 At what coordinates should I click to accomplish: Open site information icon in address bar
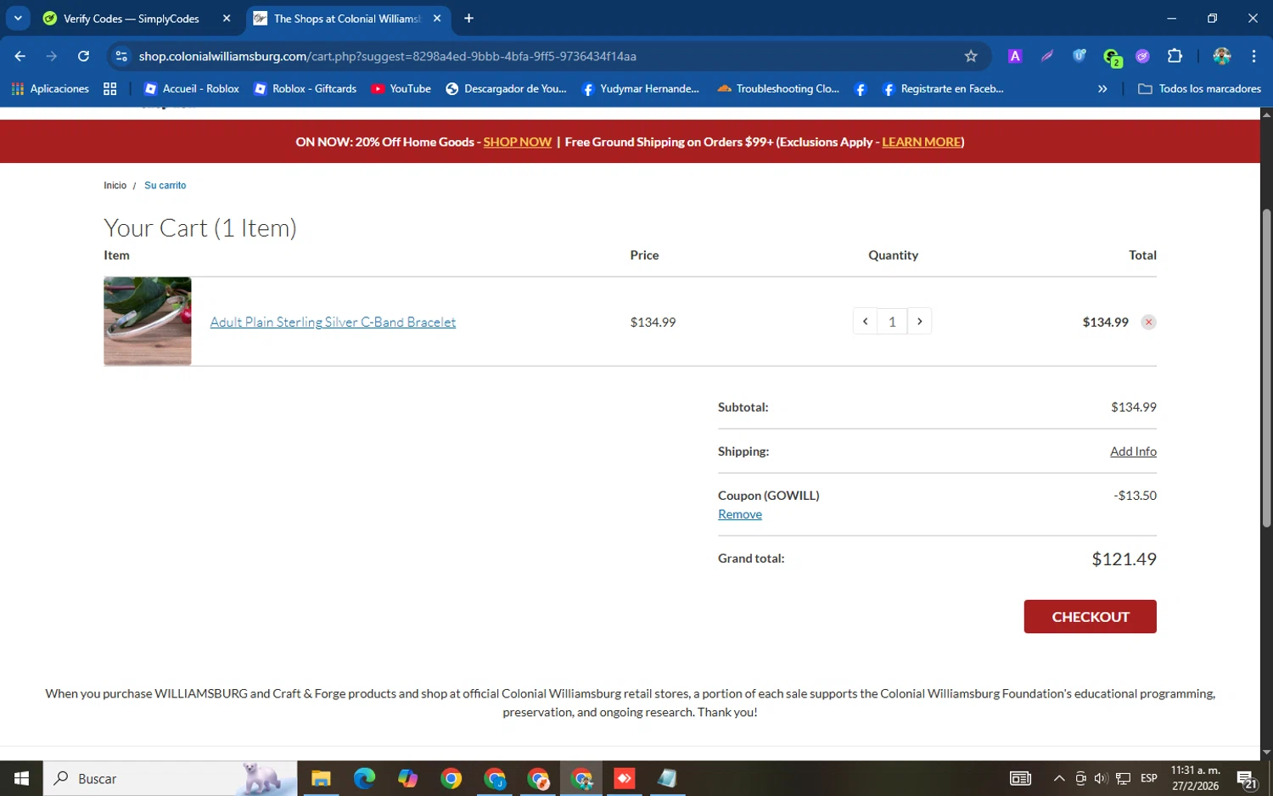(x=121, y=56)
